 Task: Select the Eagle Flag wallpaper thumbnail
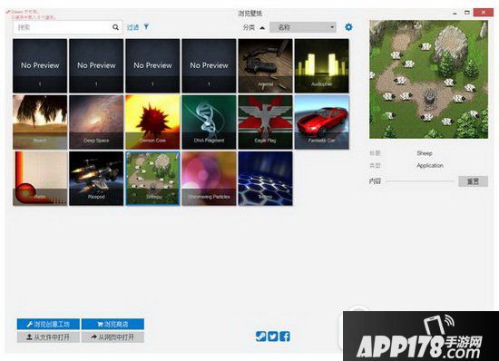point(265,122)
